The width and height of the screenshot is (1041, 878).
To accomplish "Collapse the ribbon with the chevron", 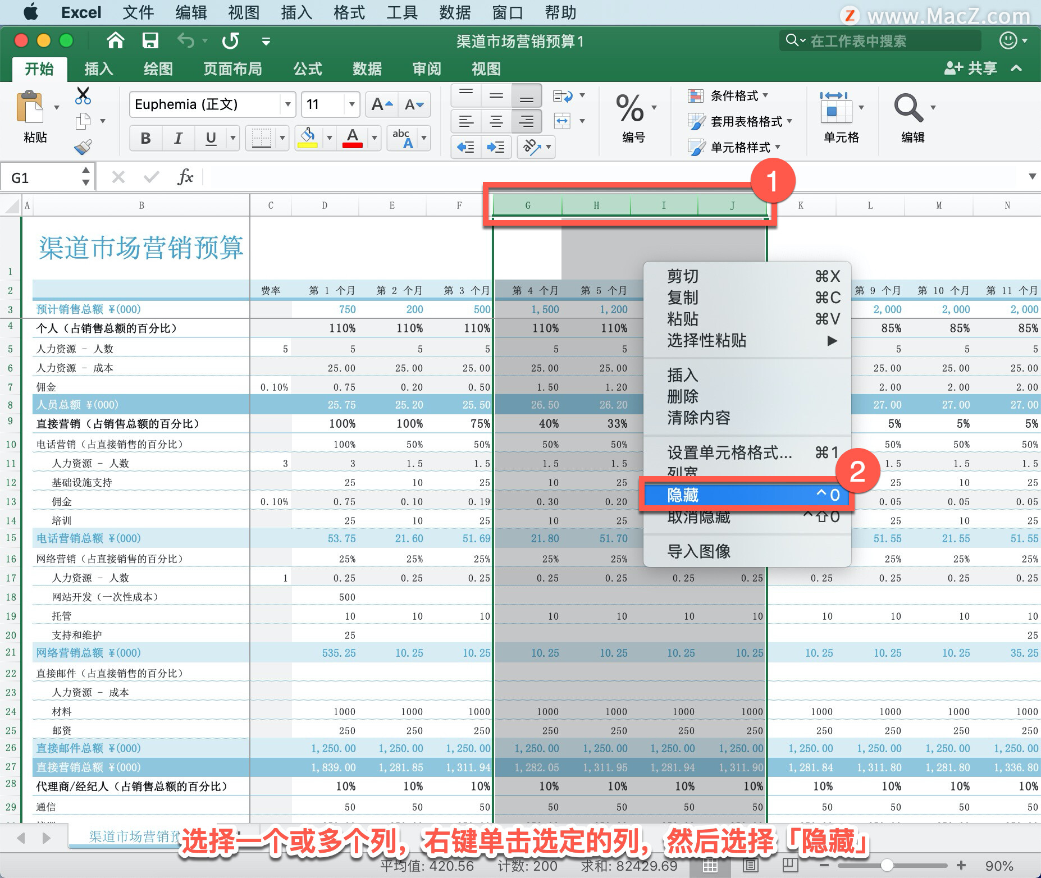I will (1016, 68).
